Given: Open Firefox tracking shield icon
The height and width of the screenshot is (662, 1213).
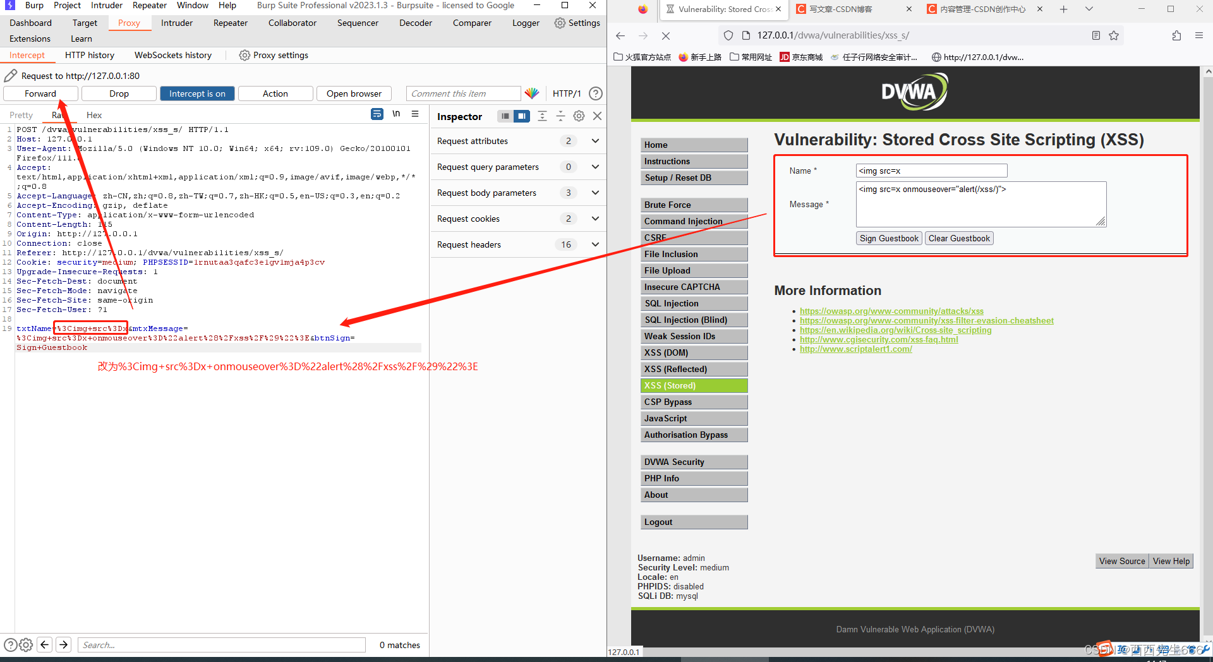Looking at the screenshot, I should (x=728, y=35).
